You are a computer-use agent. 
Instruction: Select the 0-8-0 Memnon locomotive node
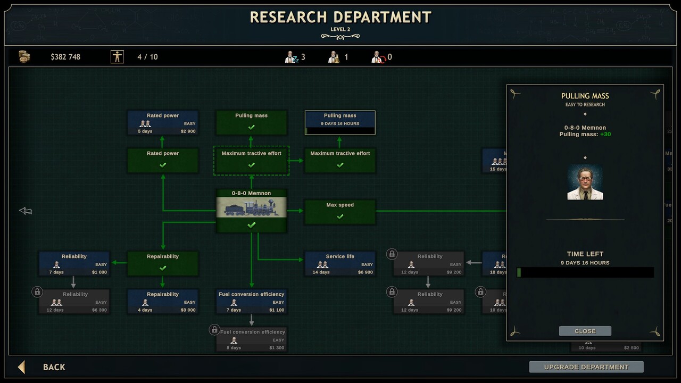point(251,211)
